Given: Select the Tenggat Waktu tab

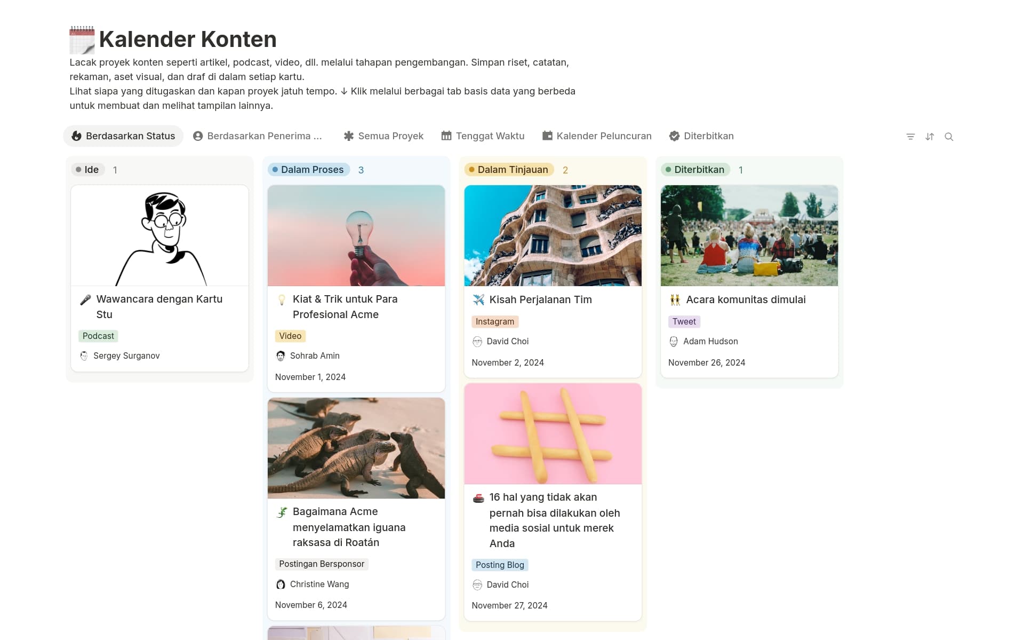Looking at the screenshot, I should pos(483,136).
